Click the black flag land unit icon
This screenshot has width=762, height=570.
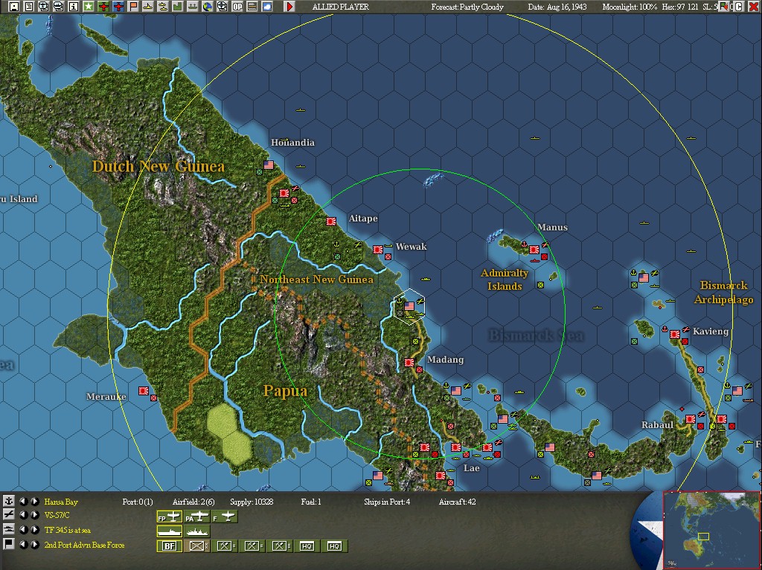[x=9, y=544]
